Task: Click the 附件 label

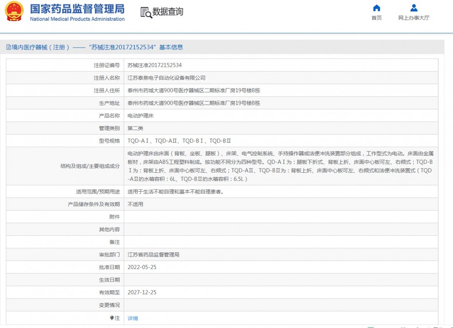Action: click(115, 217)
